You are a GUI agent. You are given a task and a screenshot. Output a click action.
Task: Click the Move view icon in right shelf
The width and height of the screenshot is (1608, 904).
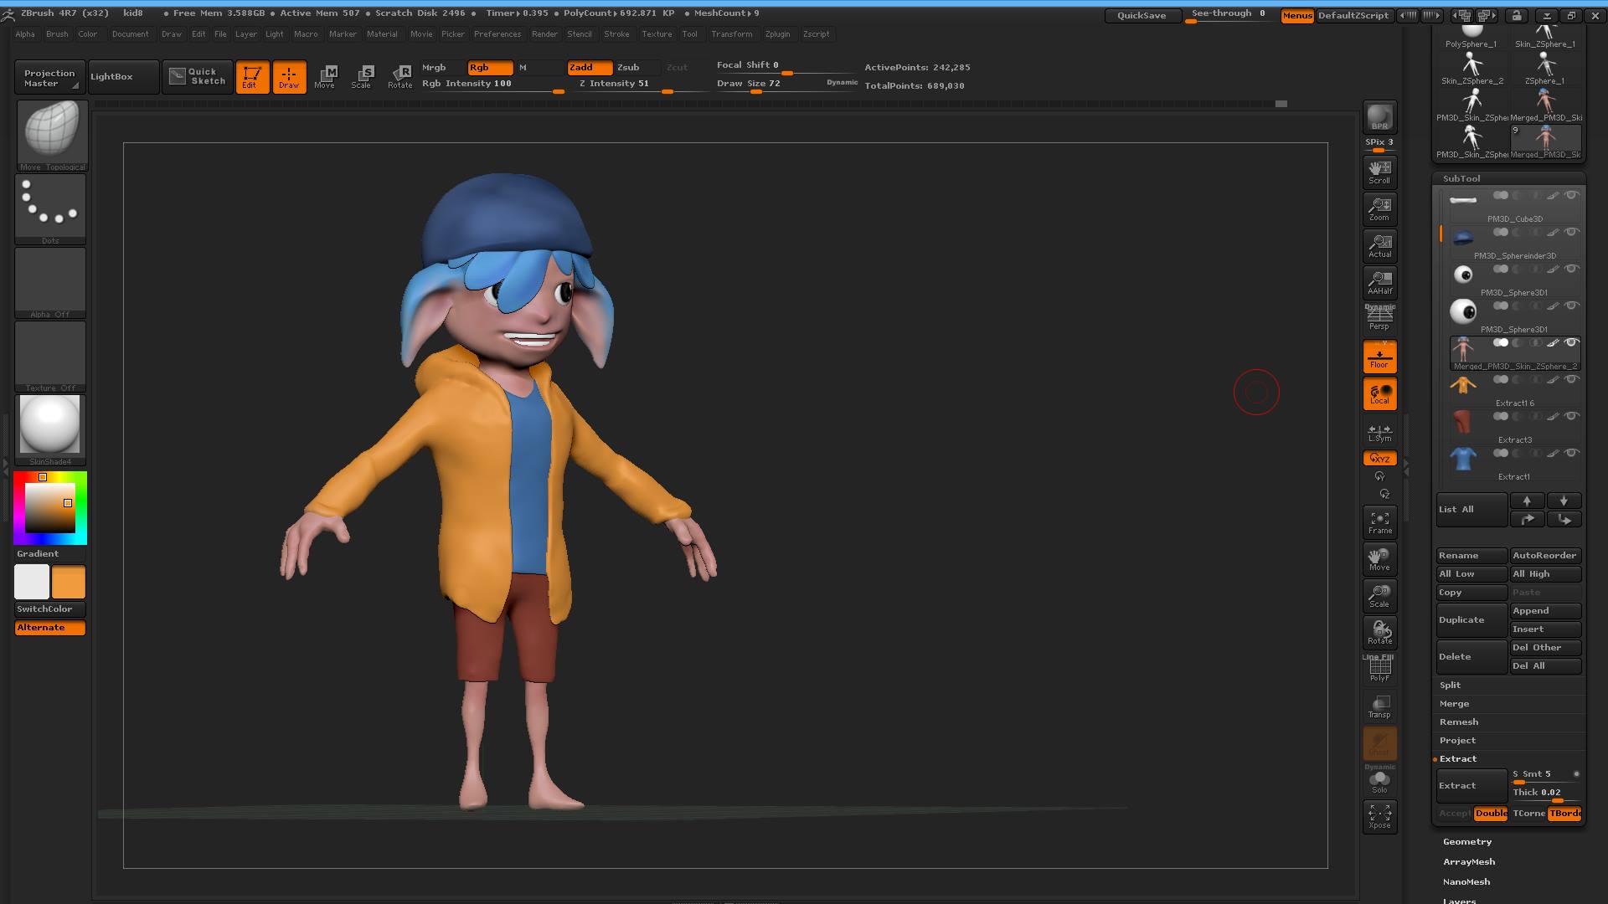[x=1379, y=558]
